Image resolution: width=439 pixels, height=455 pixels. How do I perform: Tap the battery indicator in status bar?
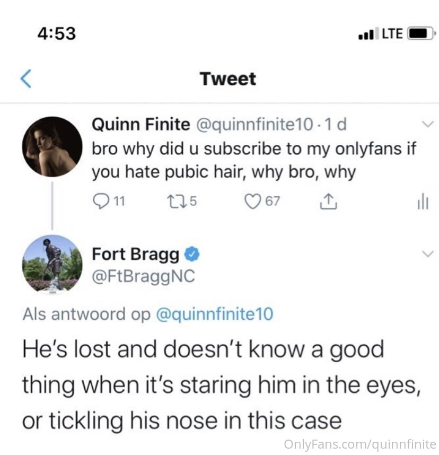pos(419,33)
